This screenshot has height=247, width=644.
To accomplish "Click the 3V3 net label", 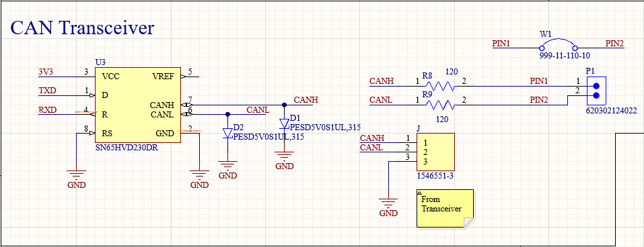I will (x=46, y=72).
